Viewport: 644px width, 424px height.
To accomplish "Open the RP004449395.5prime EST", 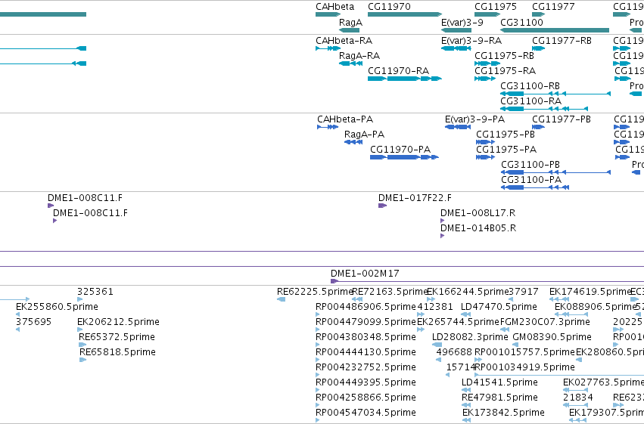I will [318, 390].
